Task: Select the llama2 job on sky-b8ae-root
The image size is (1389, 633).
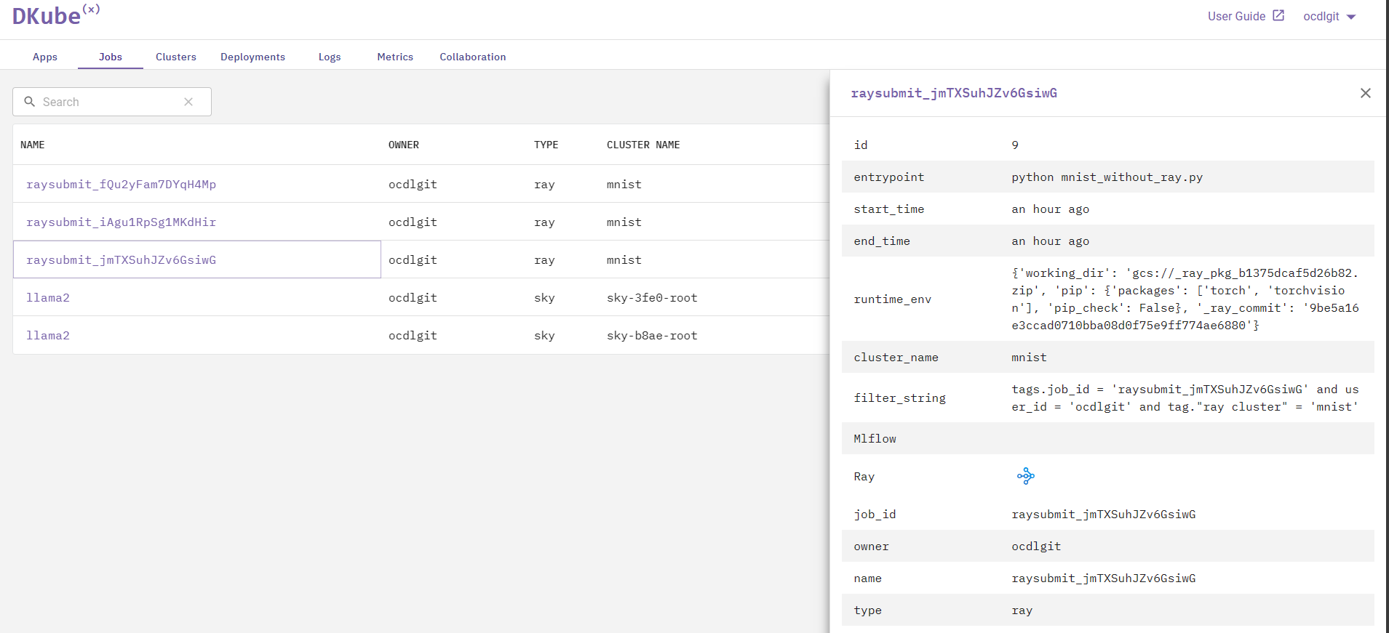Action: (48, 335)
